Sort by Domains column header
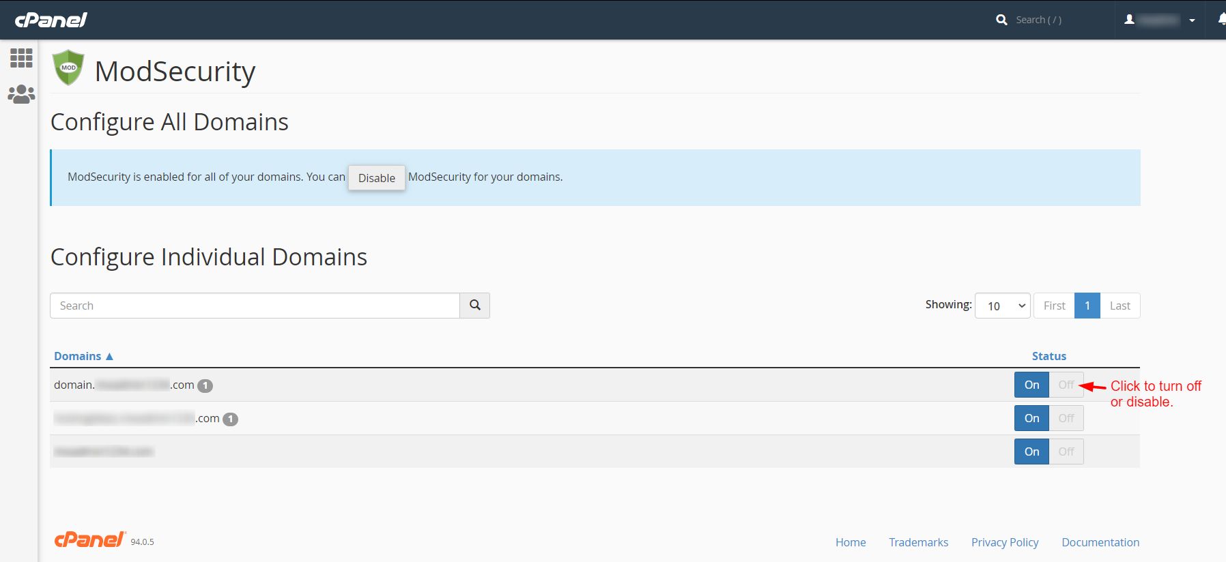 (x=77, y=356)
